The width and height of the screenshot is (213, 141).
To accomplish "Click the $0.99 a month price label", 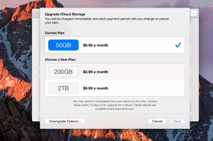I will click(95, 45).
